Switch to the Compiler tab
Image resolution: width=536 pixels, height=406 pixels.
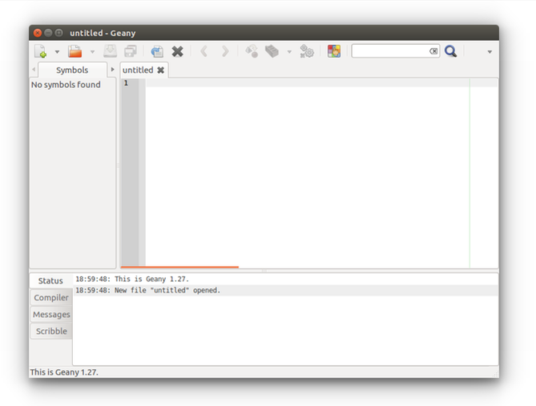coord(51,298)
